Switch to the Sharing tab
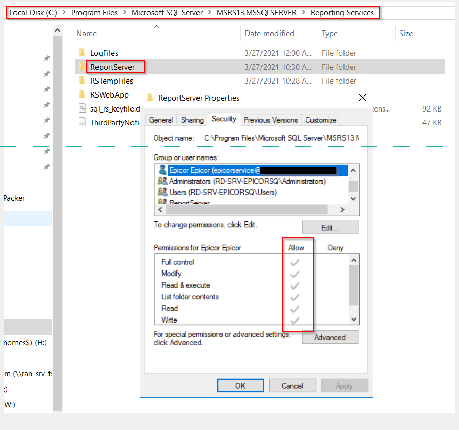The width and height of the screenshot is (459, 430). coord(191,119)
